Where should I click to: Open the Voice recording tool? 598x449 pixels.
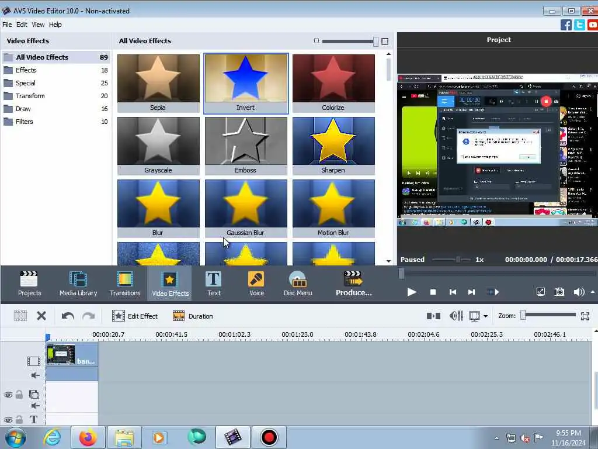(257, 284)
